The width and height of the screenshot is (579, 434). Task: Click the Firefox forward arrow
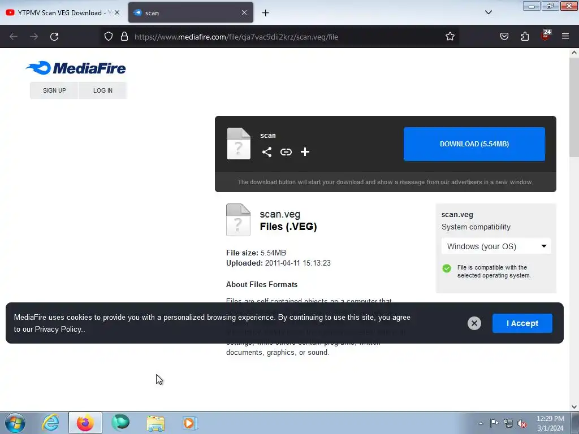34,37
